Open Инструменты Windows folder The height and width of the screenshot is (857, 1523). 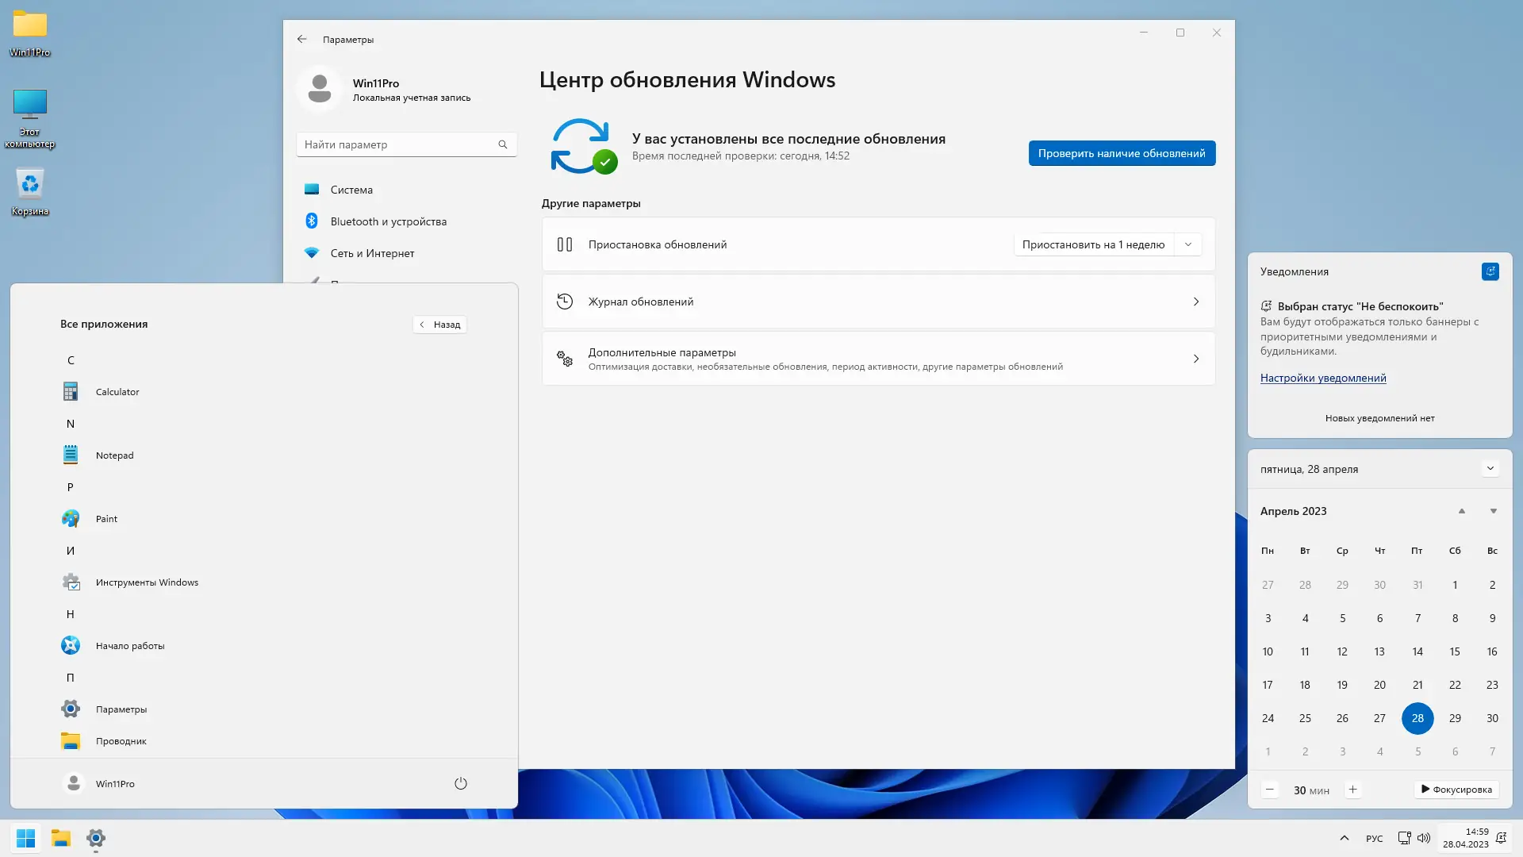click(x=147, y=582)
